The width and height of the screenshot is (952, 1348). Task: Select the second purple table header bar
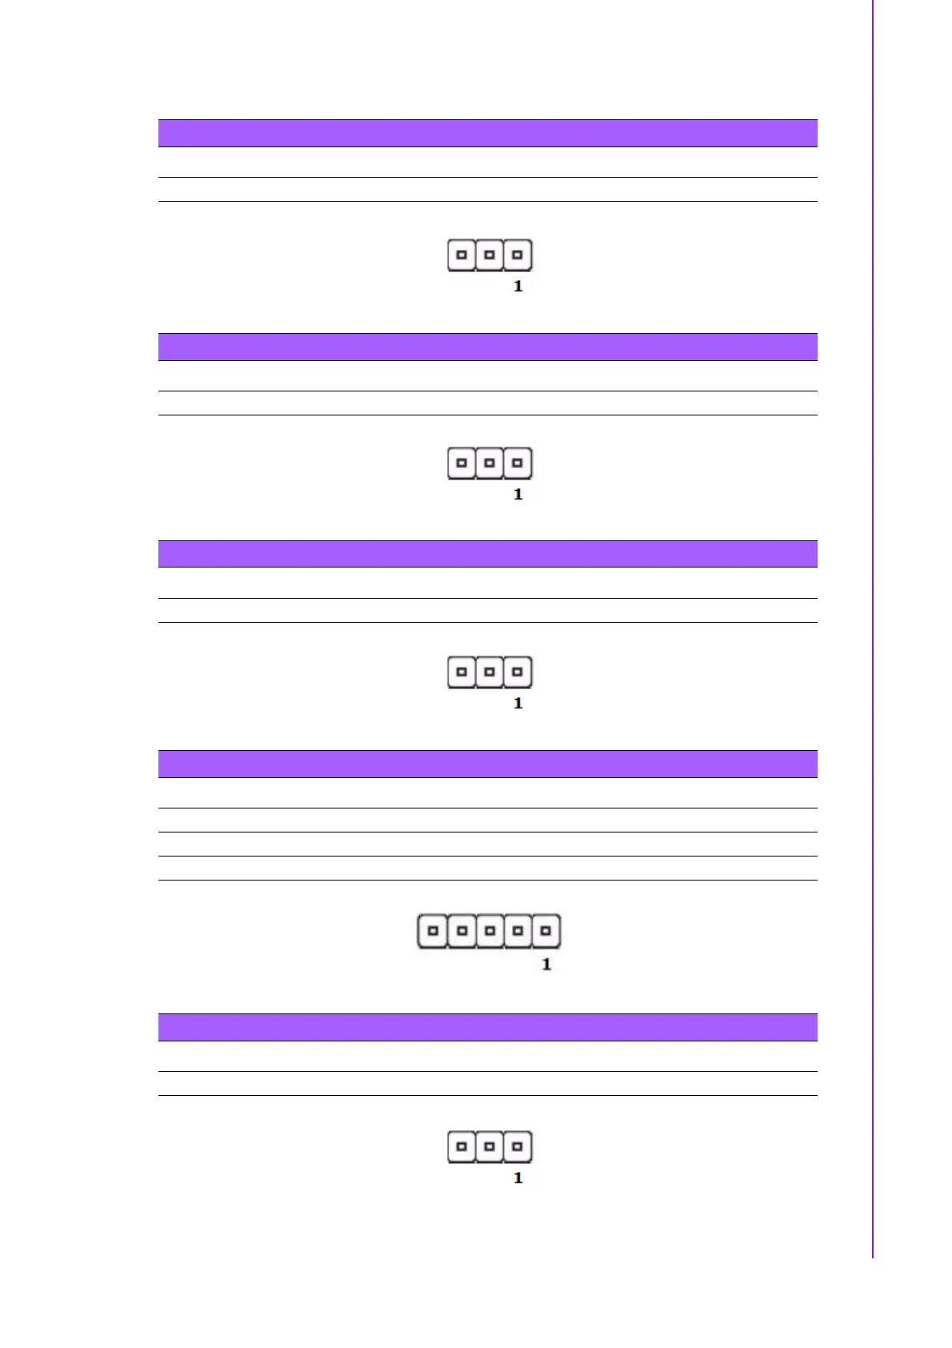tap(487, 347)
